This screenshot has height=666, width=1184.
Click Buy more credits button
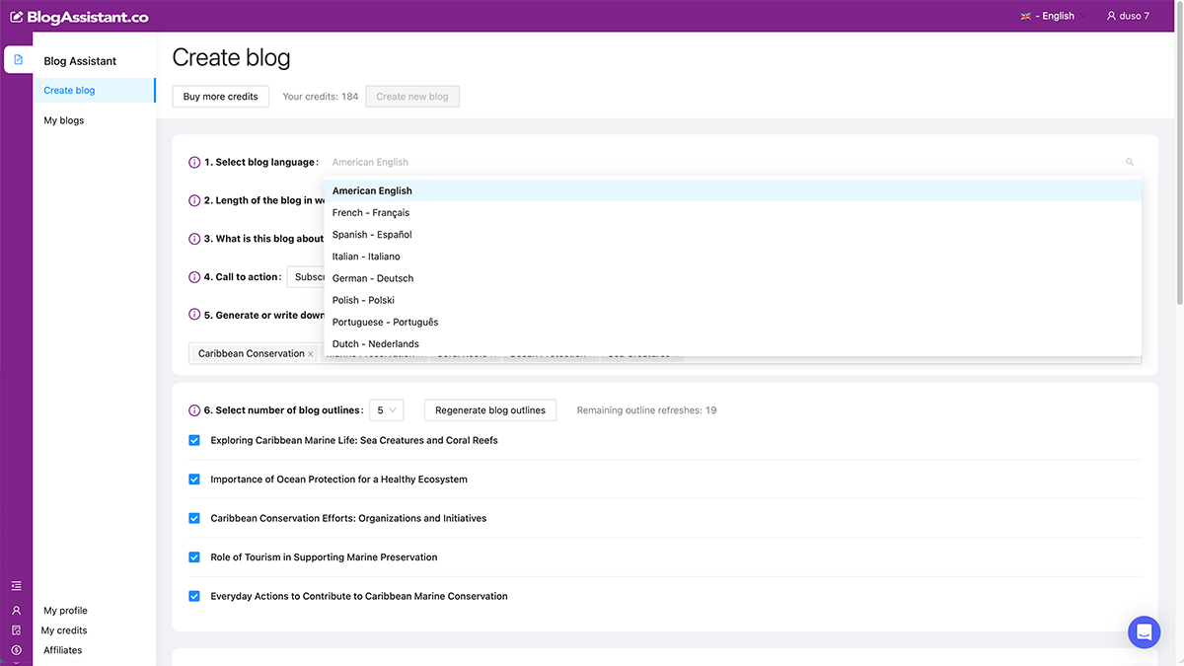(x=221, y=97)
